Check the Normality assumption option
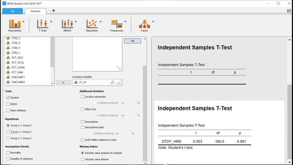Image resolution: width=293 pixels, height=165 pixels. point(8,153)
